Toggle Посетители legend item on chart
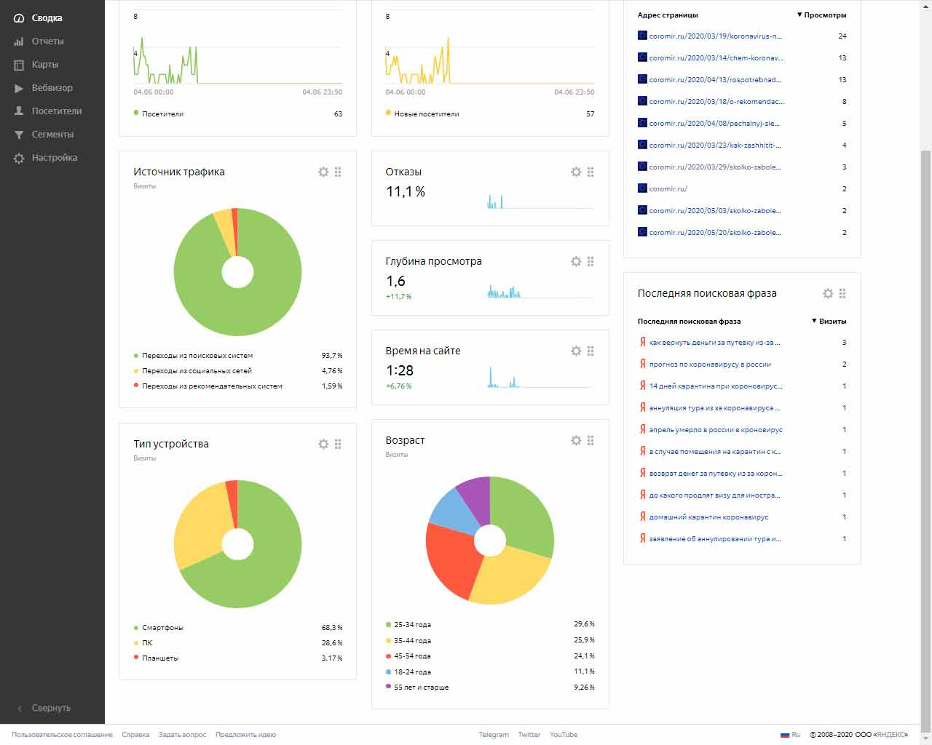 click(x=162, y=113)
